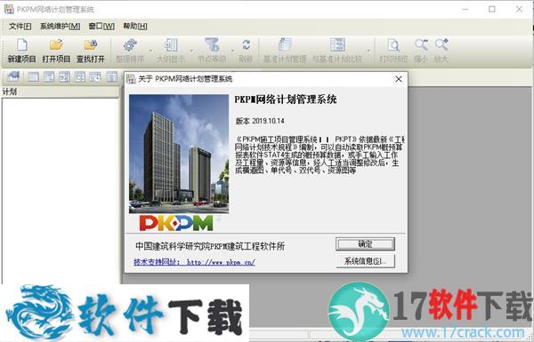Click the second-row toolbar icon with a clock
Viewport: 534px width, 342px height.
tap(95, 77)
